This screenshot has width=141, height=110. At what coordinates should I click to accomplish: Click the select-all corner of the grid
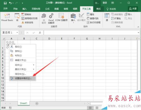(3, 39)
